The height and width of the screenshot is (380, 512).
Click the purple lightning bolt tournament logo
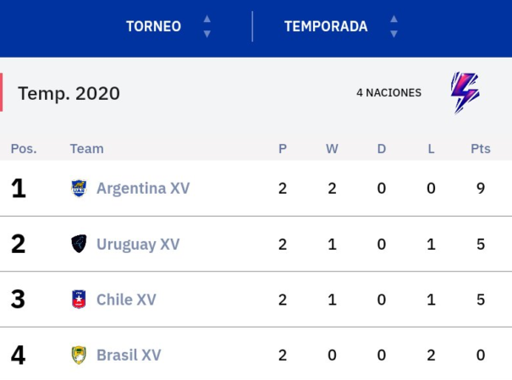(x=465, y=93)
